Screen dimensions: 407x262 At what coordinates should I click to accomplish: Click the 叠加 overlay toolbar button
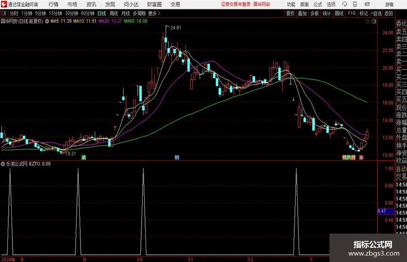pos(302,13)
